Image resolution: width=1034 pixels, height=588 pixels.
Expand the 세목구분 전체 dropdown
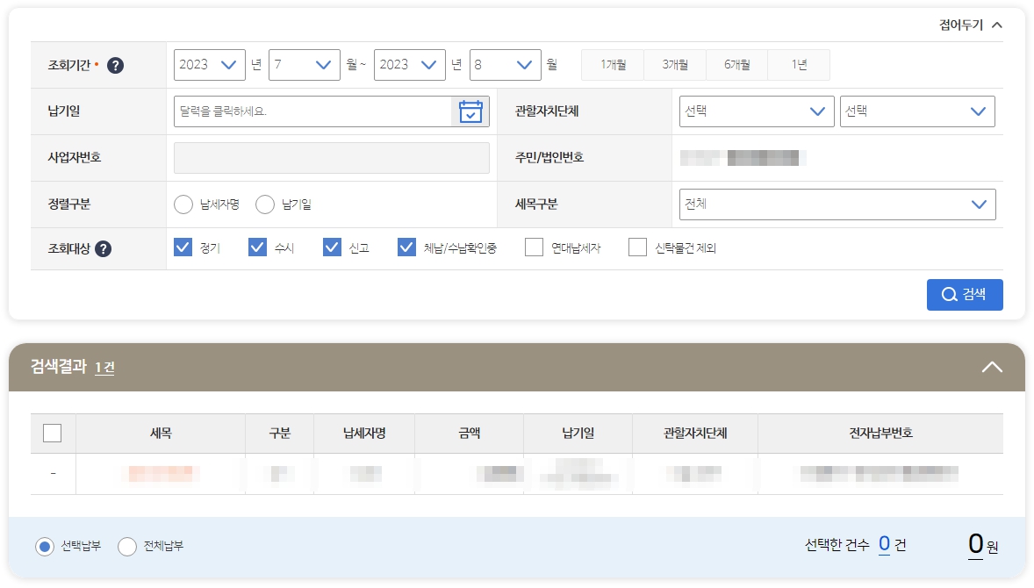click(x=837, y=204)
